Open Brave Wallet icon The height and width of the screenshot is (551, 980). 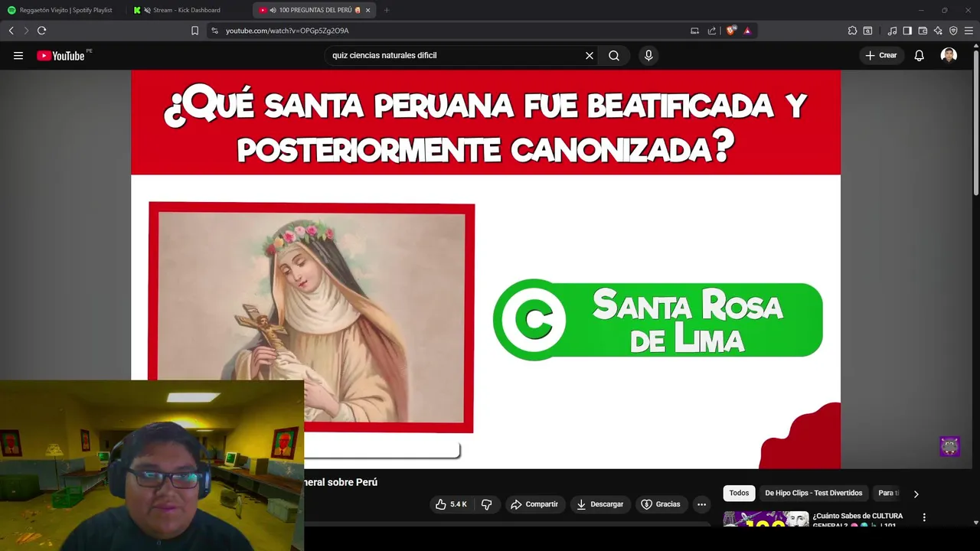pyautogui.click(x=923, y=31)
